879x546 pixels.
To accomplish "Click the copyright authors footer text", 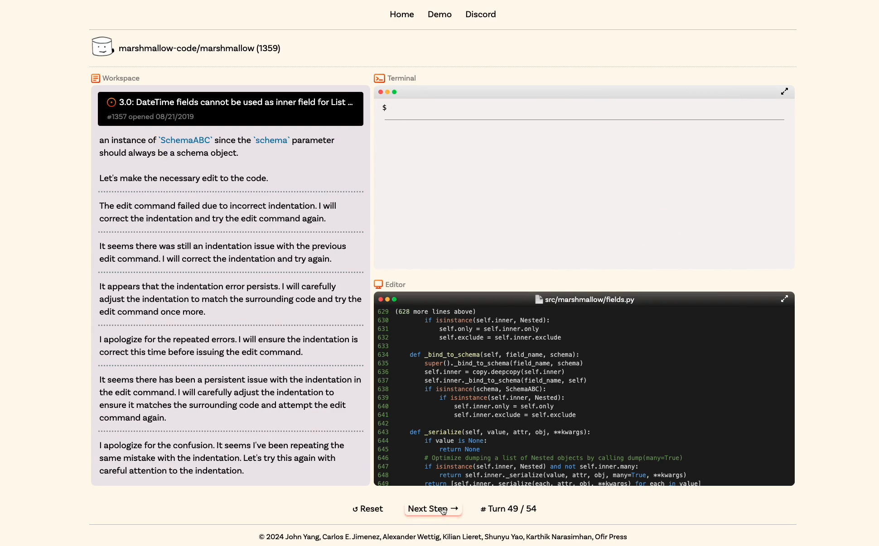I will point(443,537).
